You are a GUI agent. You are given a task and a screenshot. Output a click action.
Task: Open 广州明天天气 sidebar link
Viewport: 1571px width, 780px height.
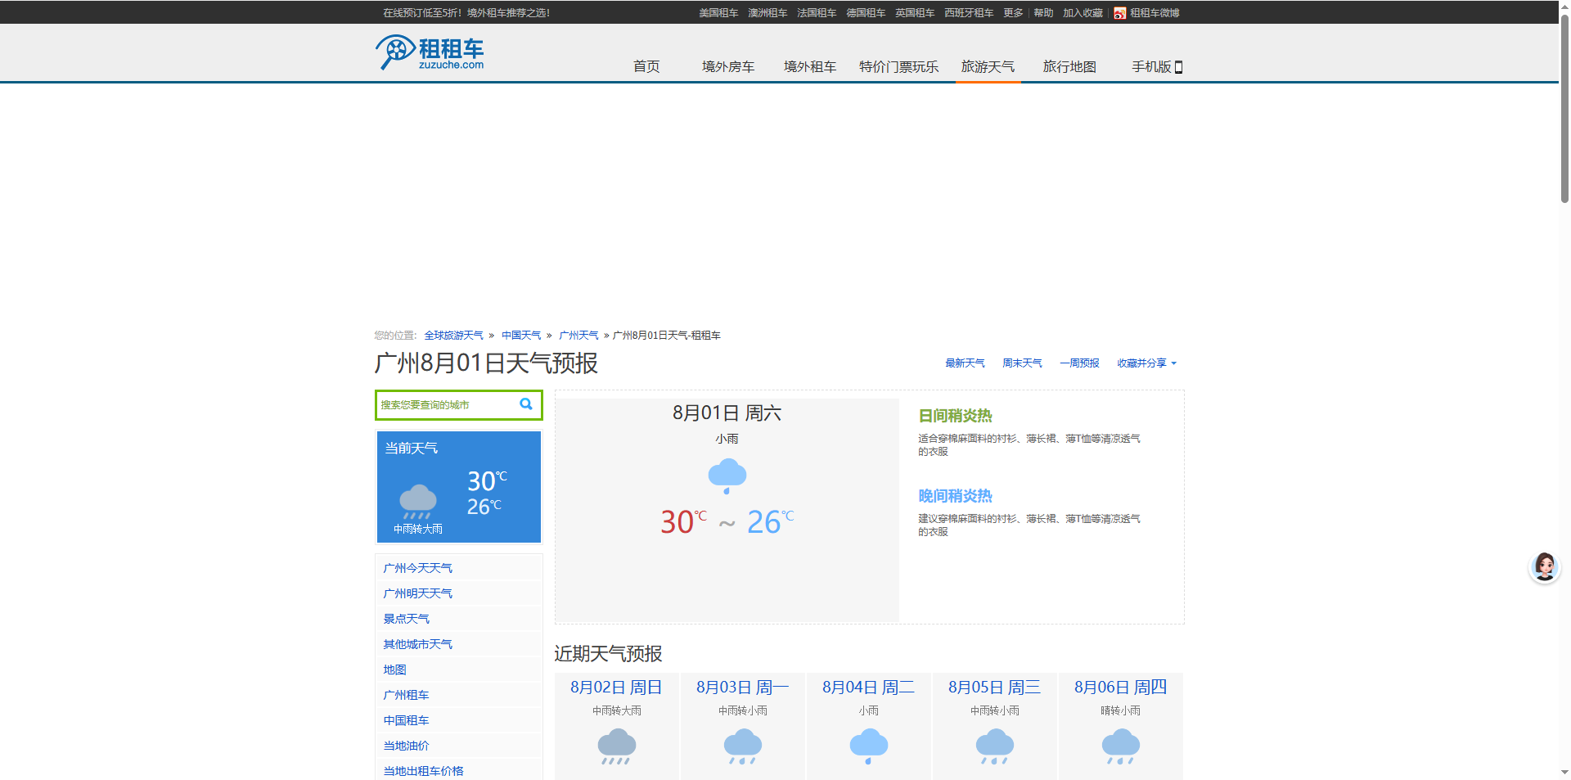[417, 593]
